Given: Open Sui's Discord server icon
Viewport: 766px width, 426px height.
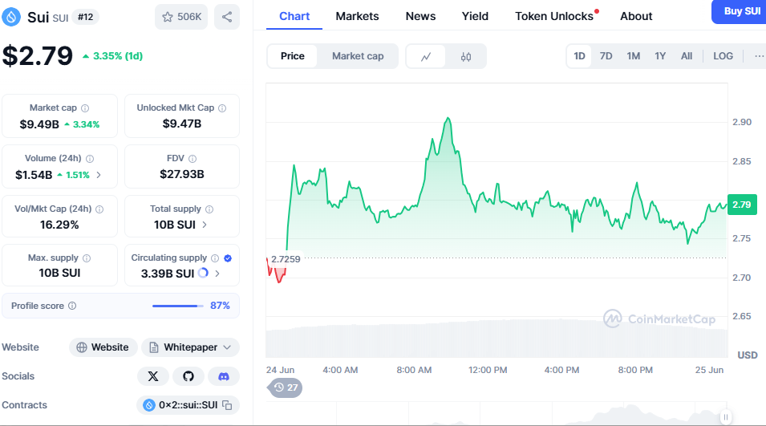Looking at the screenshot, I should (x=224, y=376).
